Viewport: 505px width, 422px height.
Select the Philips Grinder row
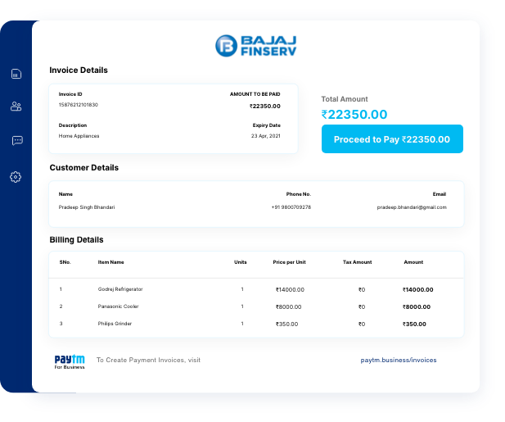click(115, 324)
